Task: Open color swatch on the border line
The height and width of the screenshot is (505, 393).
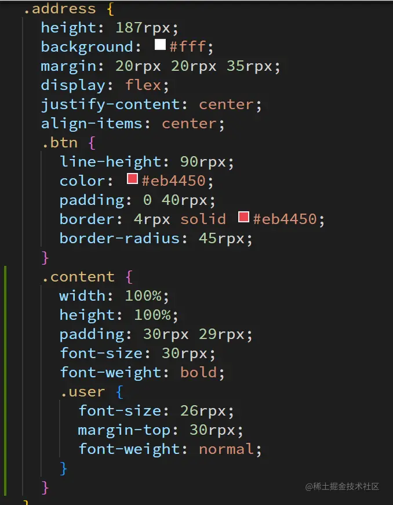Action: click(244, 217)
